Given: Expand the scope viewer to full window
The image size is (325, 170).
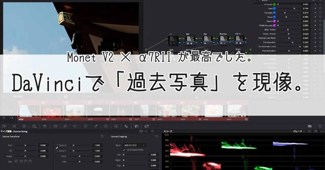Looking at the screenshot, I should (x=316, y=131).
